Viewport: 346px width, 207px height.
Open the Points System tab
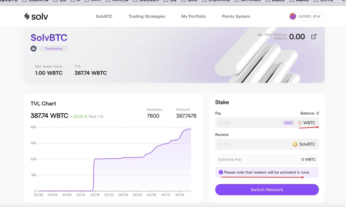(x=236, y=16)
